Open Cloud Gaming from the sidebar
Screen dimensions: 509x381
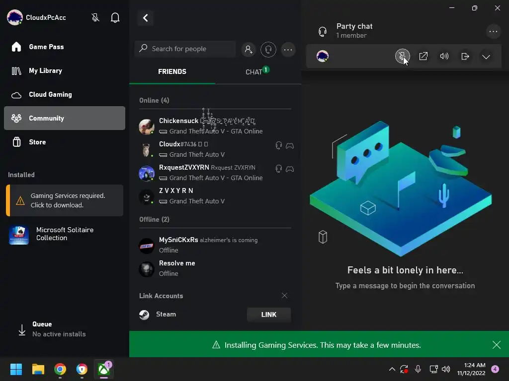[65, 94]
